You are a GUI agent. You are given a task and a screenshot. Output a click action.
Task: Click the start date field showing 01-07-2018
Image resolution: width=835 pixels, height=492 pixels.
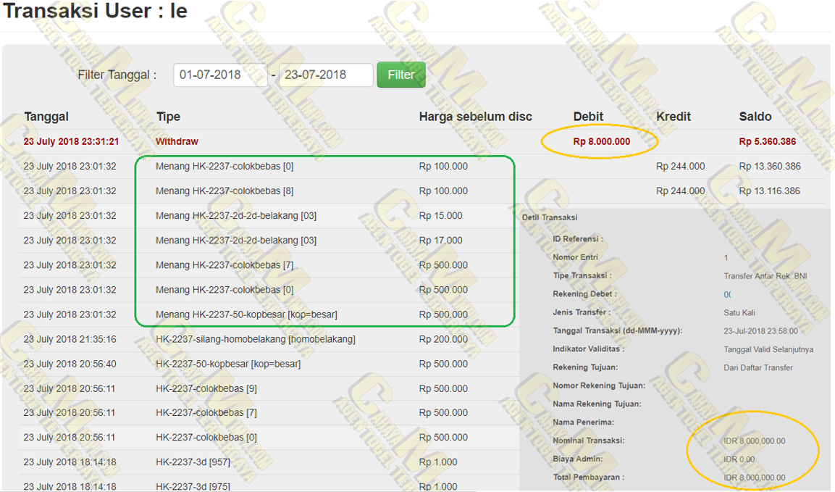(x=220, y=75)
